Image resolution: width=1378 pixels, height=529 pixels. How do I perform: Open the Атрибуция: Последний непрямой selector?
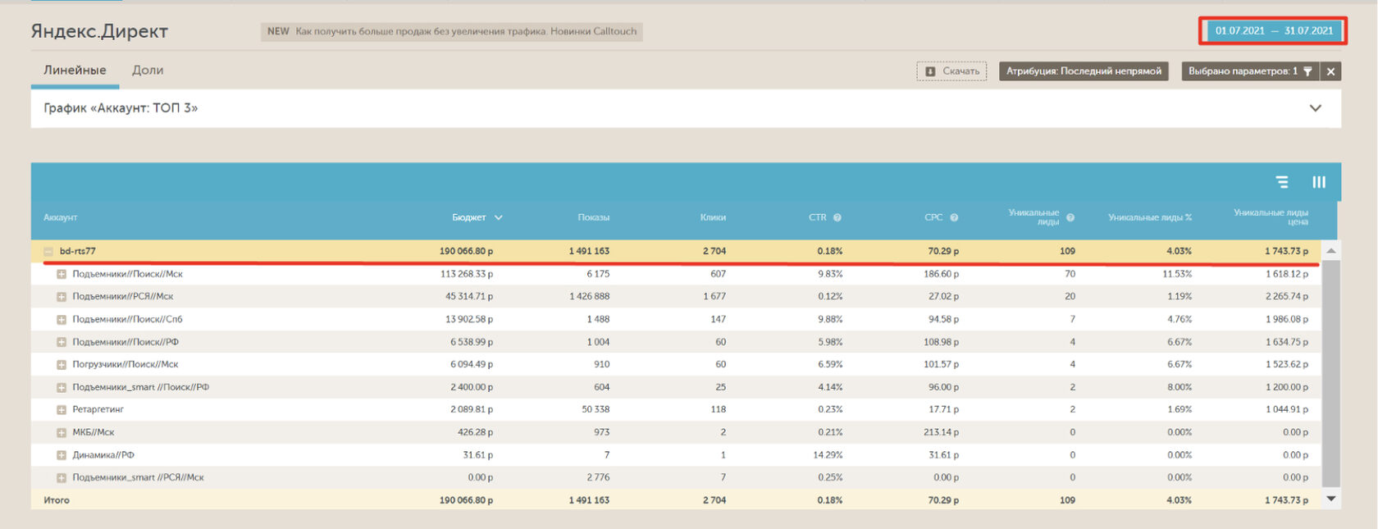point(1083,71)
